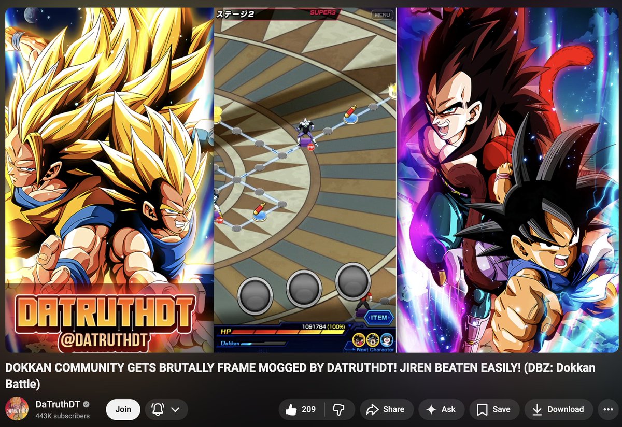Click the Next Character icons

(x=373, y=340)
